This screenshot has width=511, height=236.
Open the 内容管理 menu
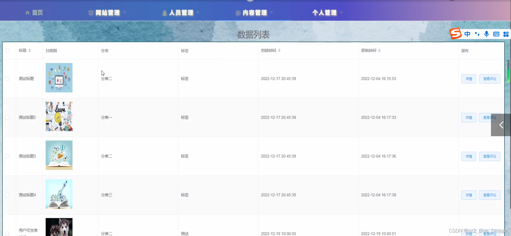coord(255,13)
